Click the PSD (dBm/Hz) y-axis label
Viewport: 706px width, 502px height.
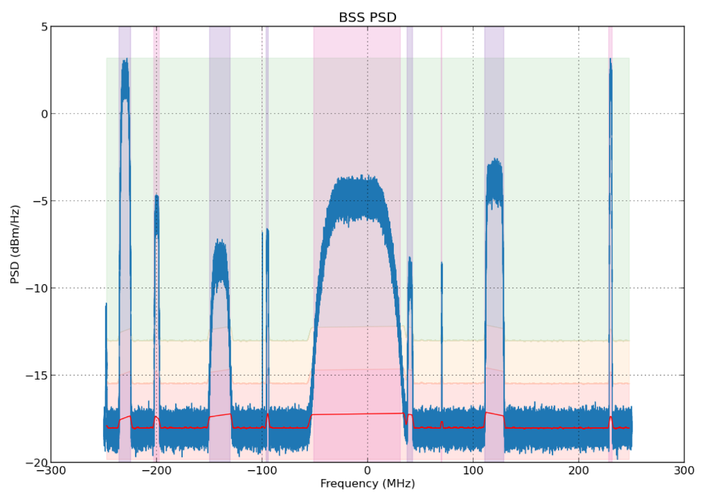click(15, 244)
